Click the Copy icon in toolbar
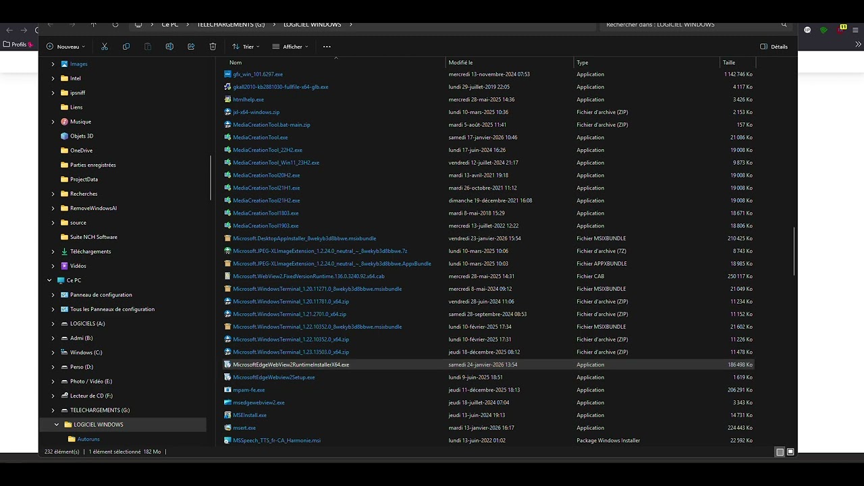 [126, 47]
